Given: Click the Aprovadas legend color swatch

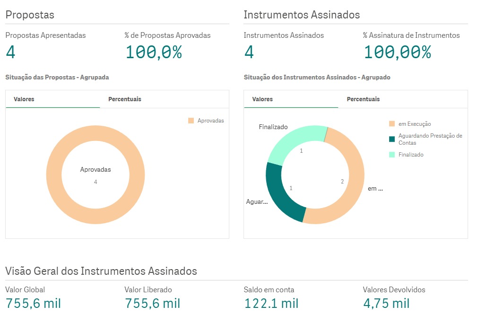Looking at the screenshot, I should (191, 121).
